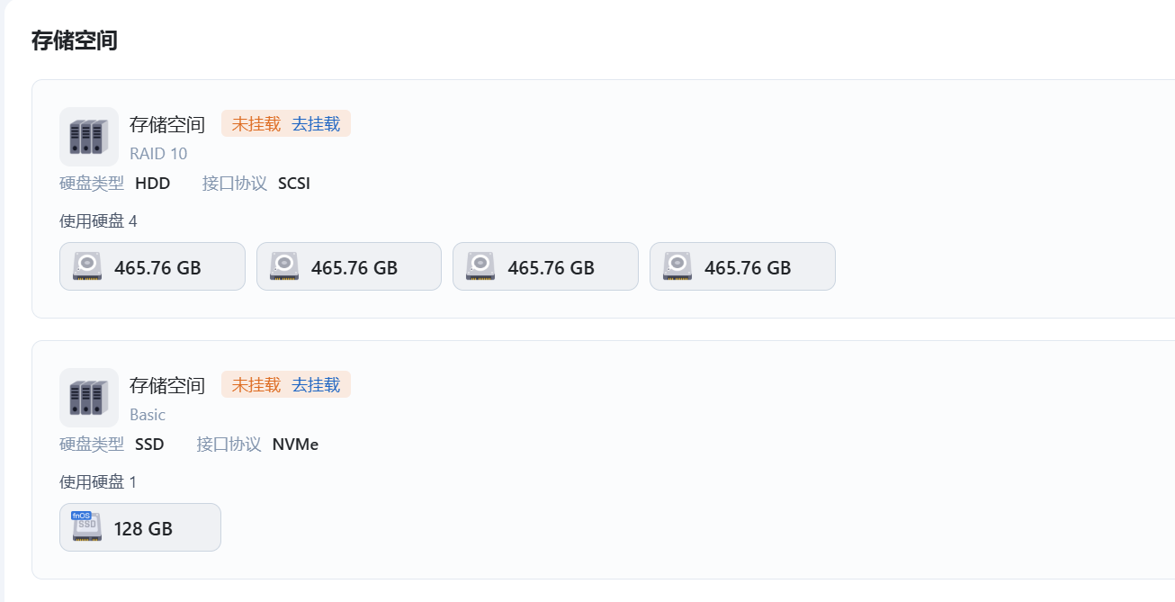The width and height of the screenshot is (1175, 602).
Task: Select the third 465.76 GB hard disk icon
Action: (x=480, y=266)
